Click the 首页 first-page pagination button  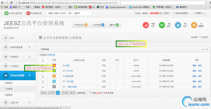click(x=43, y=93)
